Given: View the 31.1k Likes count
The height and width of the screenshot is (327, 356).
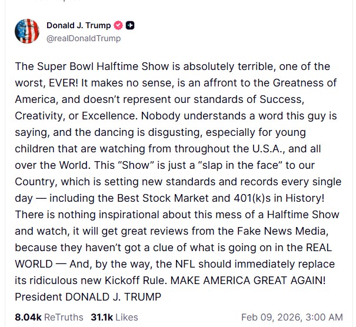Looking at the screenshot, I should (x=102, y=317).
